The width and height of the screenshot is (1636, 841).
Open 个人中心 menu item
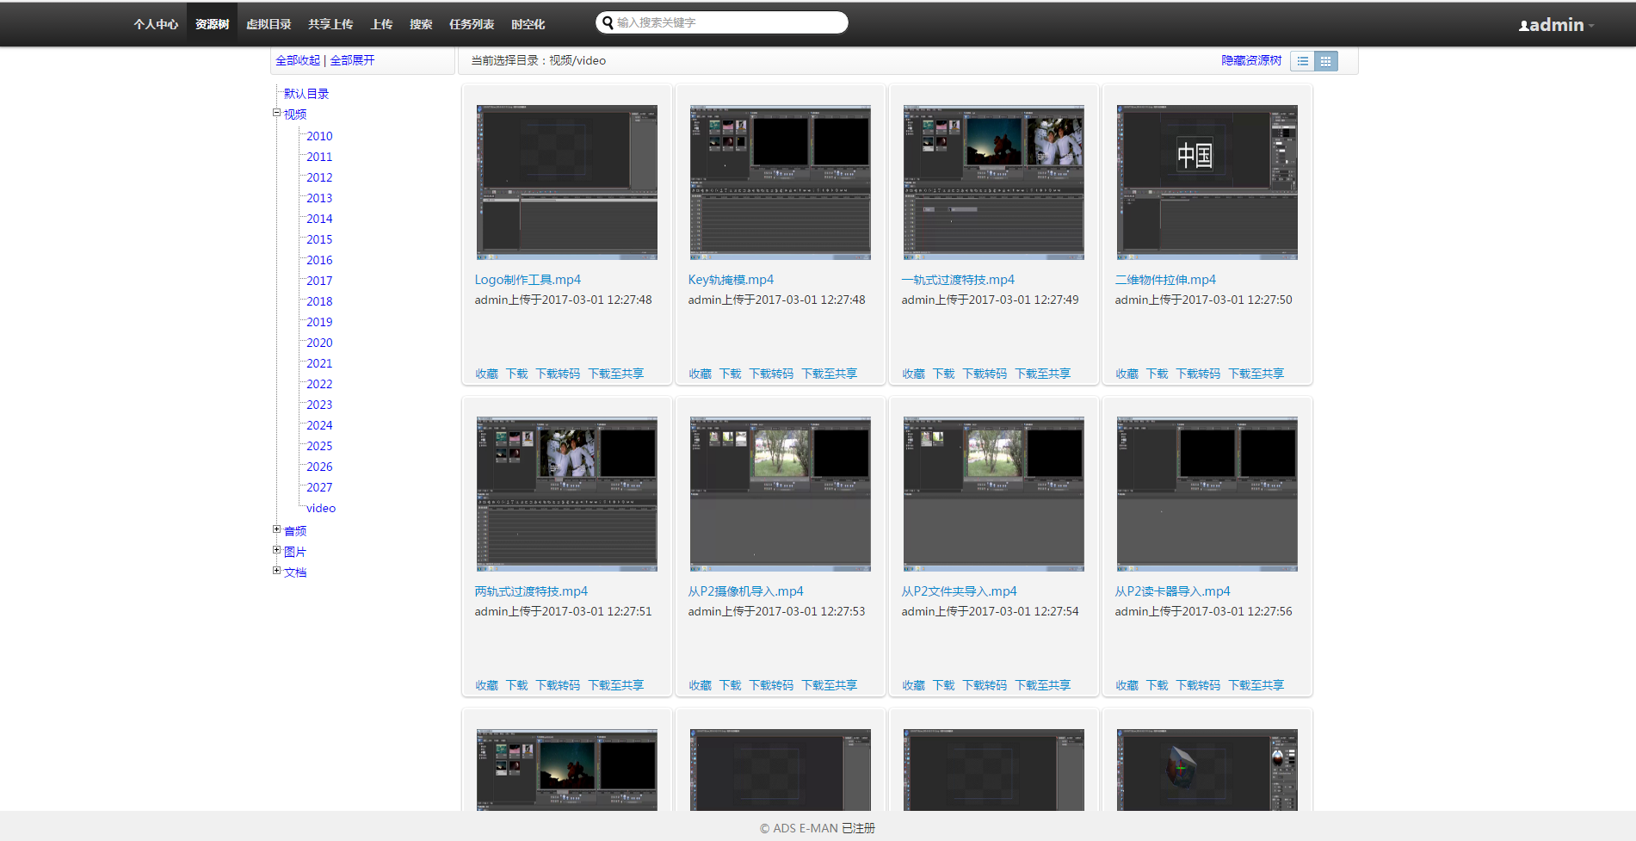point(156,24)
